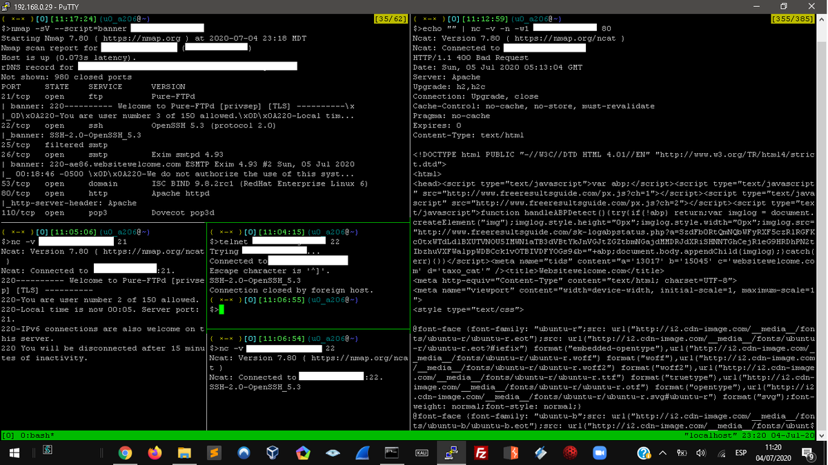
Task: Click the '21/tcp open ftp' result row
Action: pos(99,97)
